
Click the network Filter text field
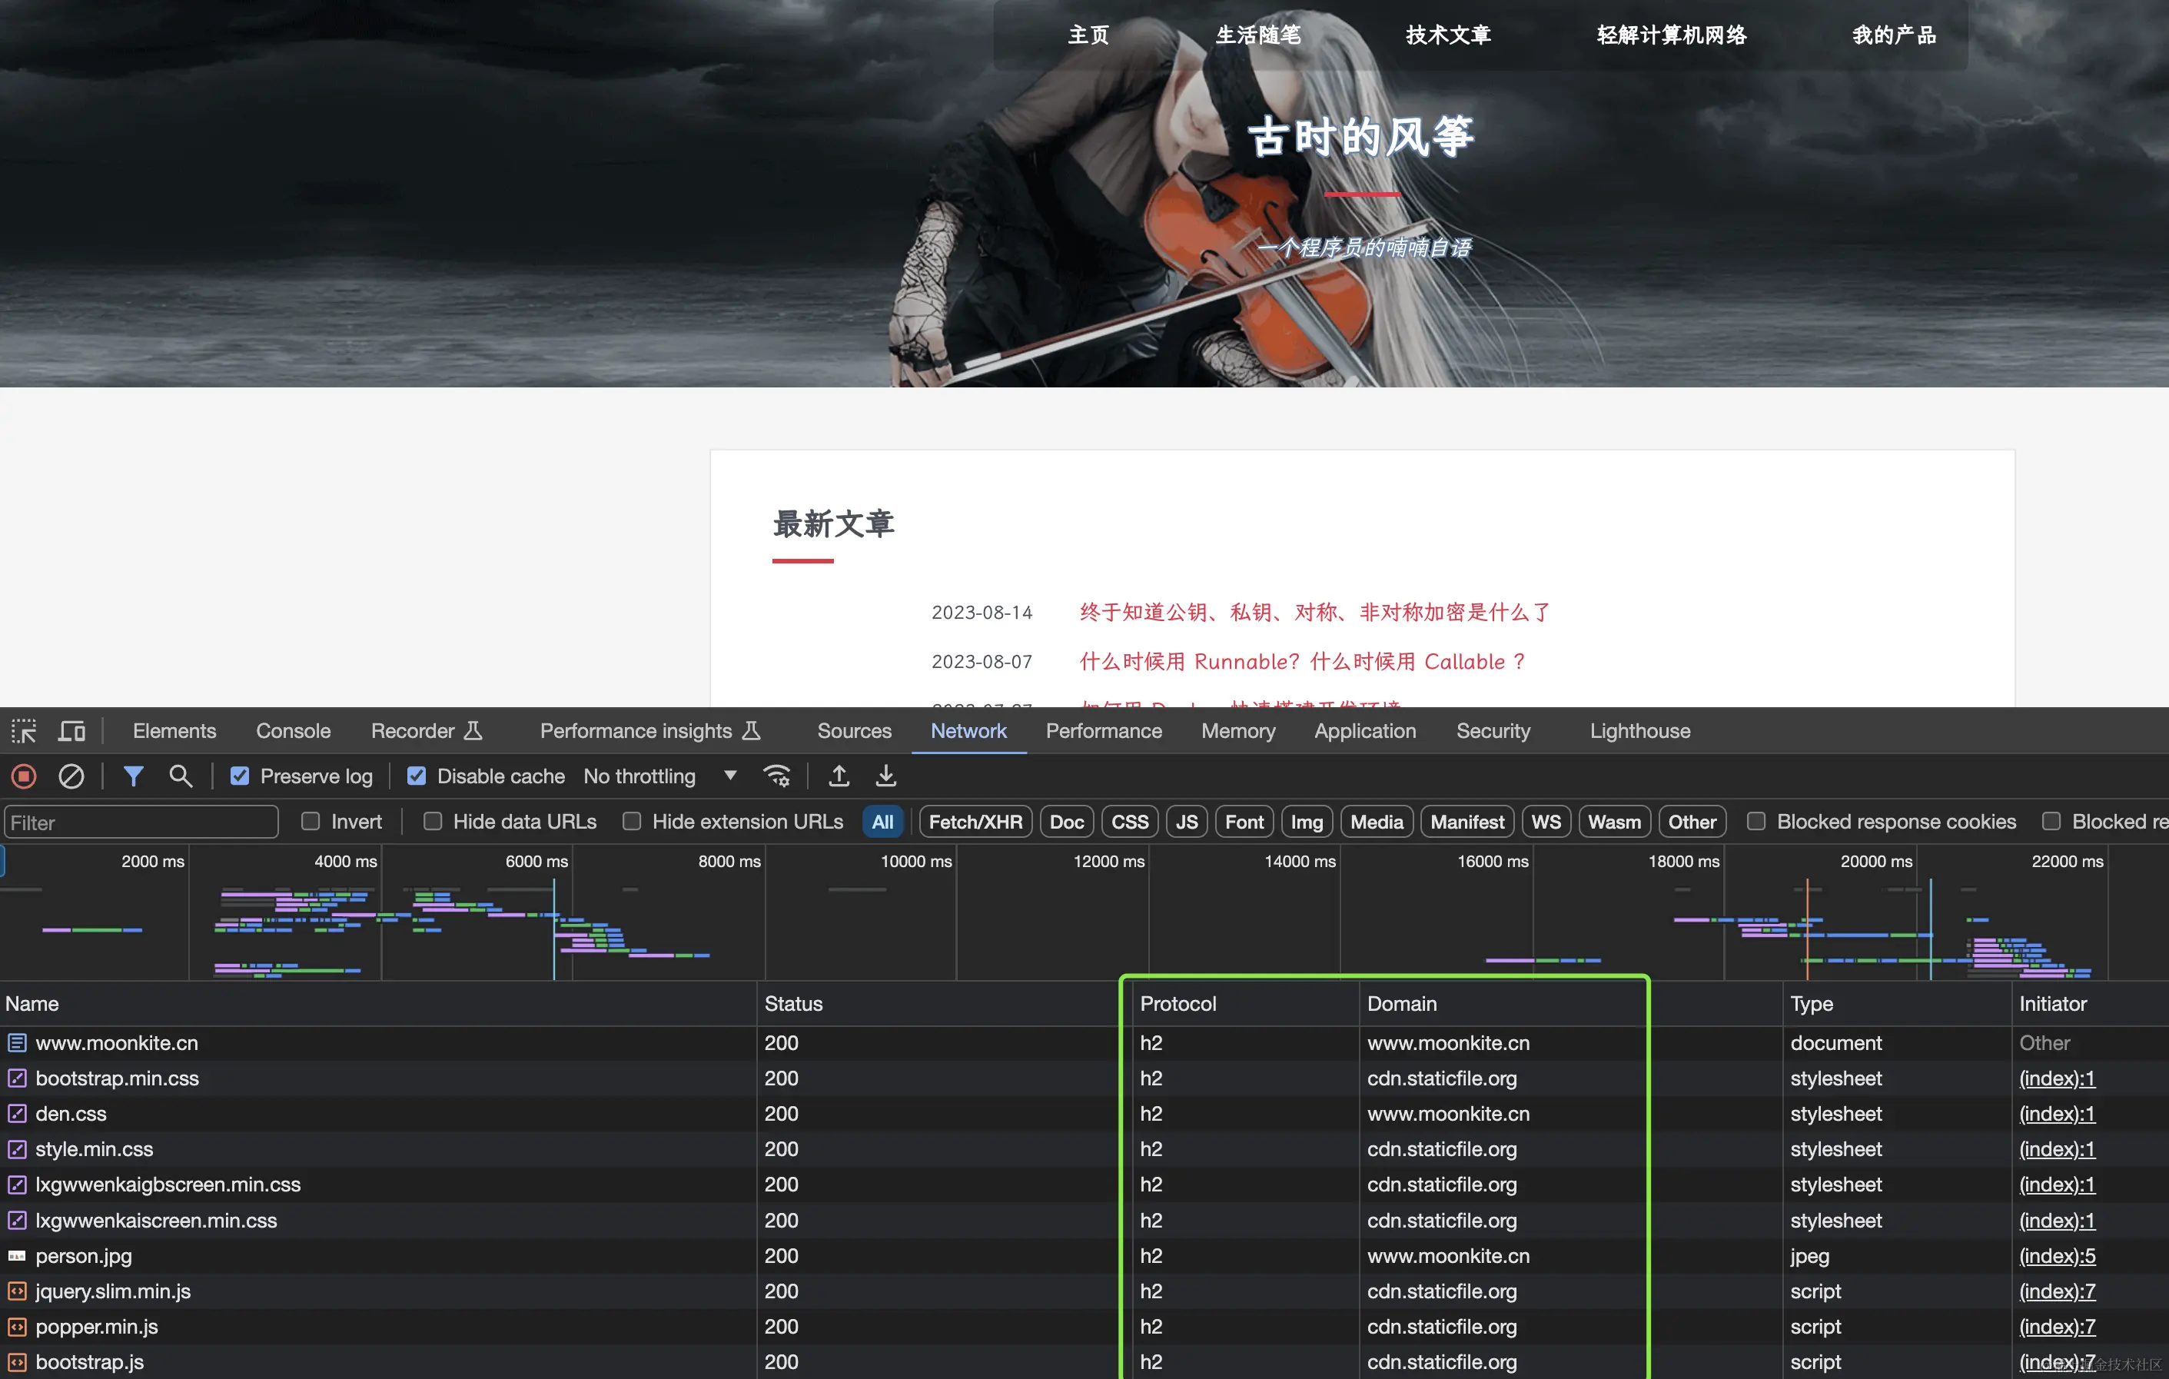[x=141, y=822]
